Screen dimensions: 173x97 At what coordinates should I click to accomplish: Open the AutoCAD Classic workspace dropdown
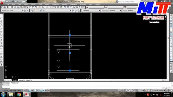[12, 11]
